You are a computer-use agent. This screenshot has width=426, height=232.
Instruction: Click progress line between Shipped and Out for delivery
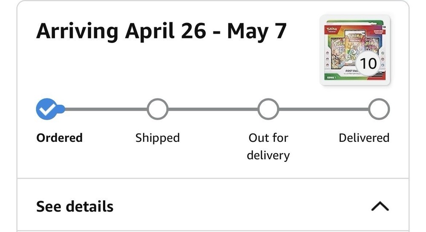click(213, 109)
